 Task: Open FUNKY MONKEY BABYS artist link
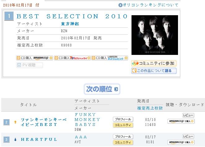coord(87,119)
